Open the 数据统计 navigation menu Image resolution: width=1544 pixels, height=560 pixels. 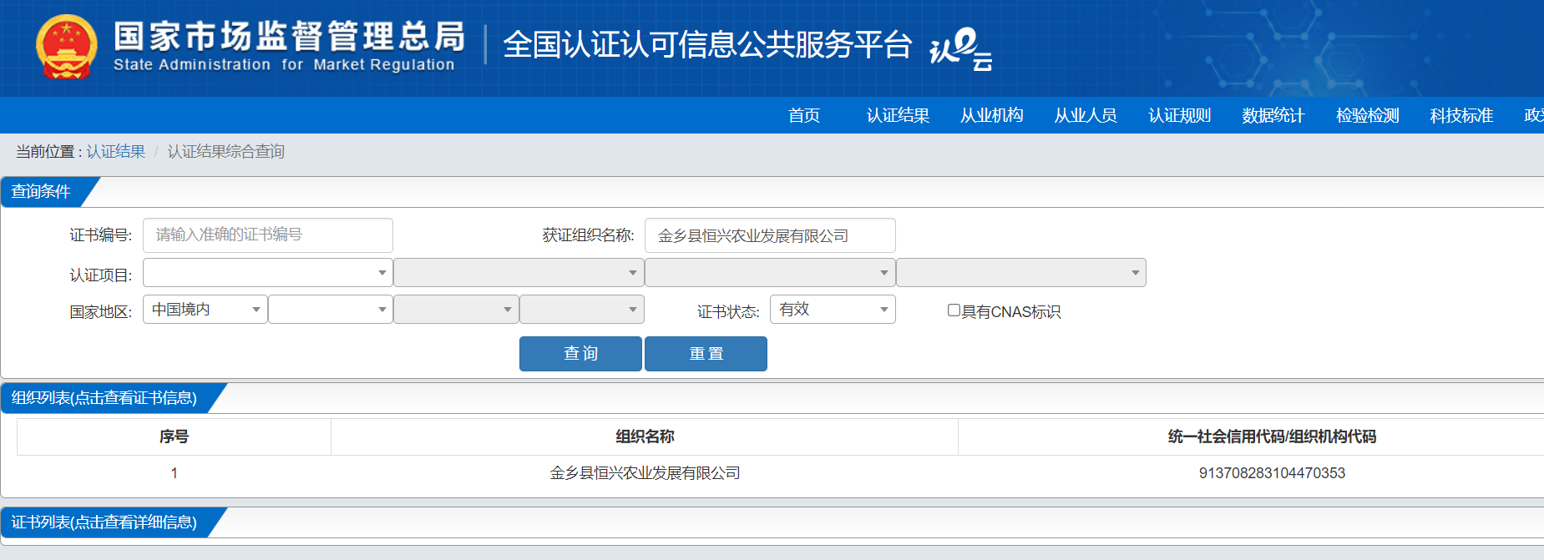[1273, 115]
